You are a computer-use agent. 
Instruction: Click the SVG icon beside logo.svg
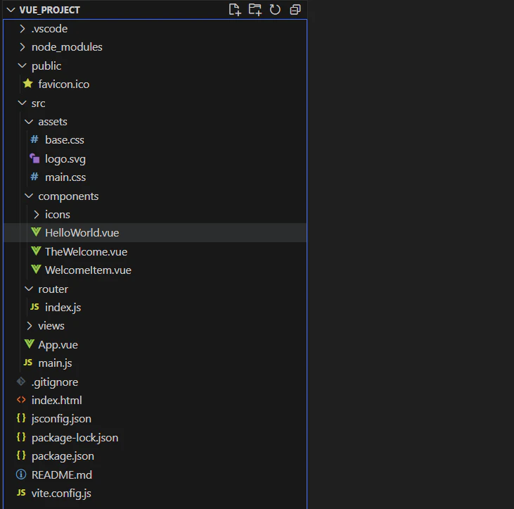34,158
